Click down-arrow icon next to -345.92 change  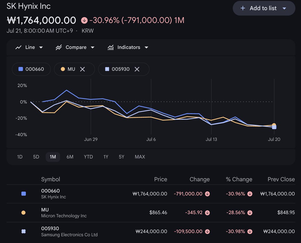(207, 213)
